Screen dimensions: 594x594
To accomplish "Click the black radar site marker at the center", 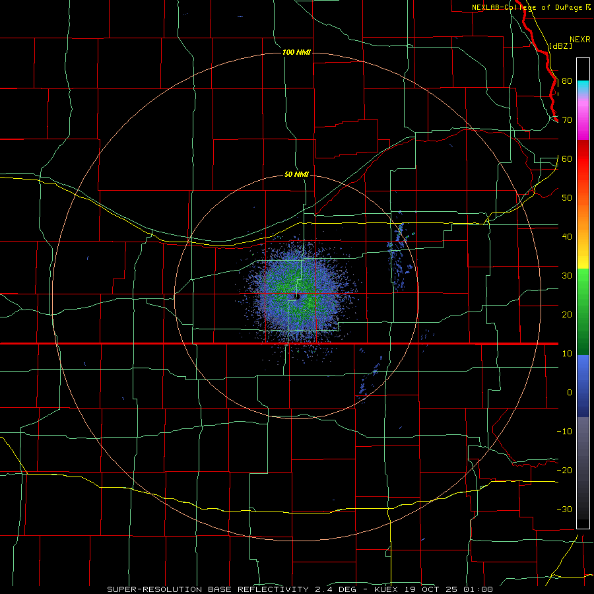I will 298,296.
